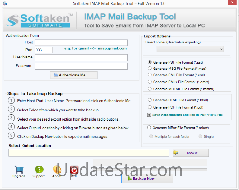Click the output location path field
This screenshot has height=190, width=239.
click(x=89, y=153)
